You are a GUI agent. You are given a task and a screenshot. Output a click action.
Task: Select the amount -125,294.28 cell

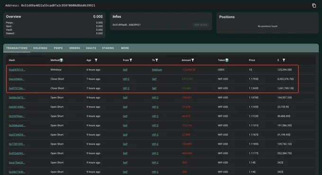[188, 70]
